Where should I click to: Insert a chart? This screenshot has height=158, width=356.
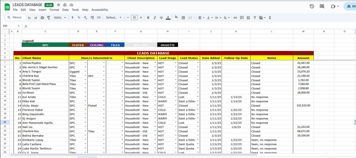248,18
